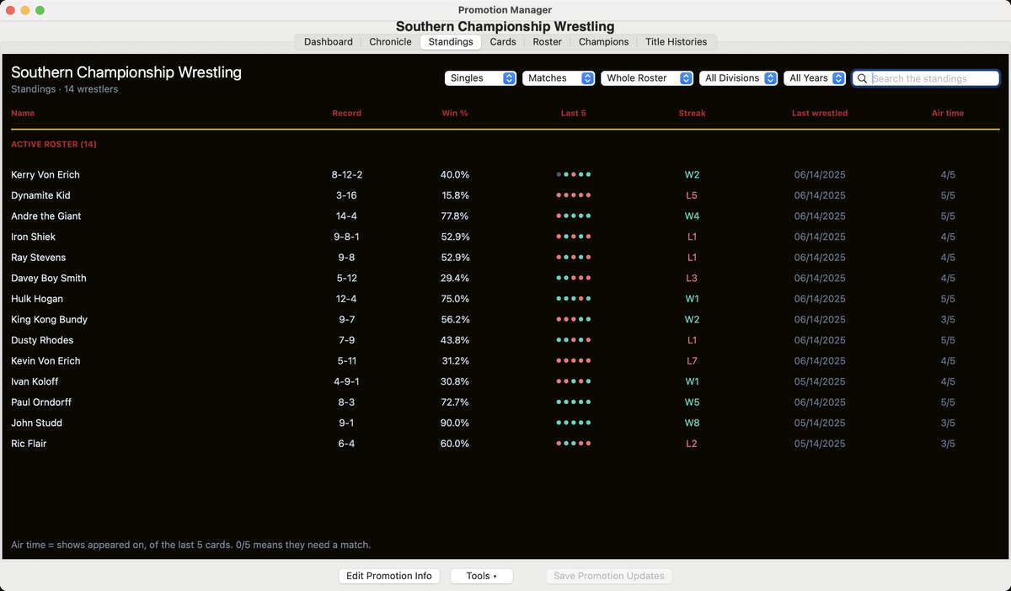Expand the Matches dropdown
The image size is (1011, 591).
coord(559,78)
